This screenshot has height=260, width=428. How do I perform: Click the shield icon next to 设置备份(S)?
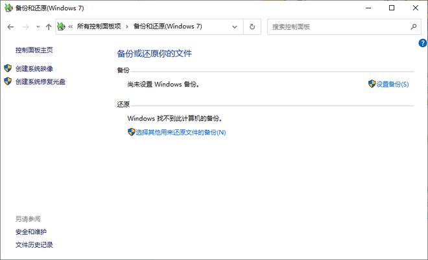click(x=372, y=83)
